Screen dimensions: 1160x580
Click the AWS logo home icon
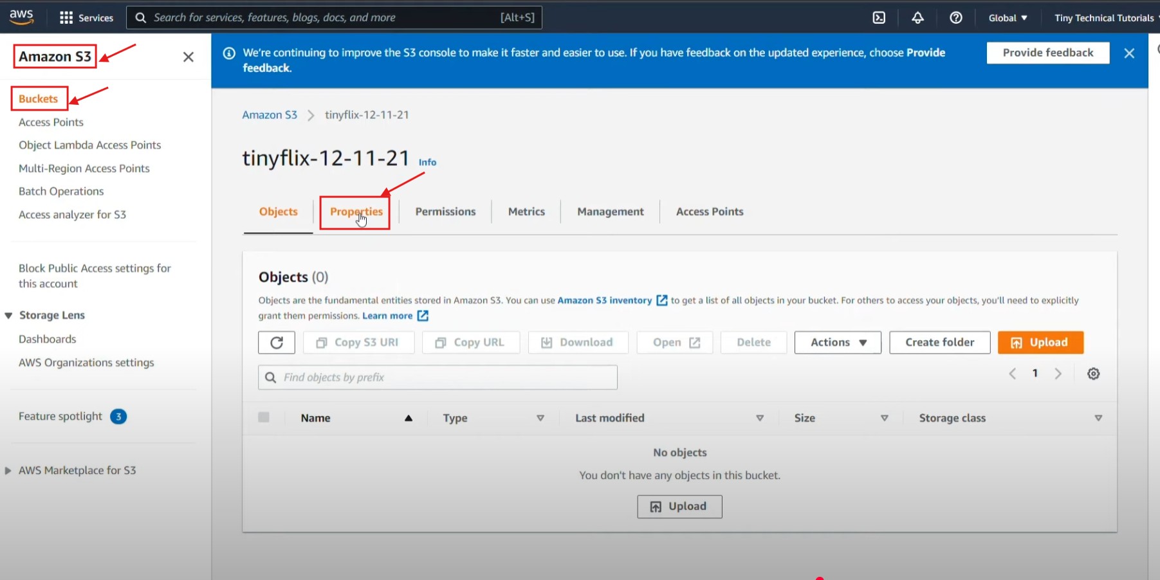21,17
